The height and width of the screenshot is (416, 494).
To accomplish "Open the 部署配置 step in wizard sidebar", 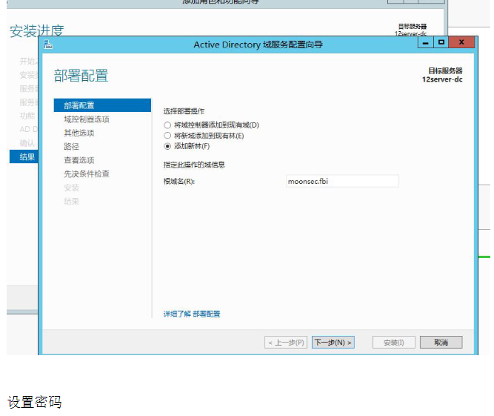I will tap(102, 105).
